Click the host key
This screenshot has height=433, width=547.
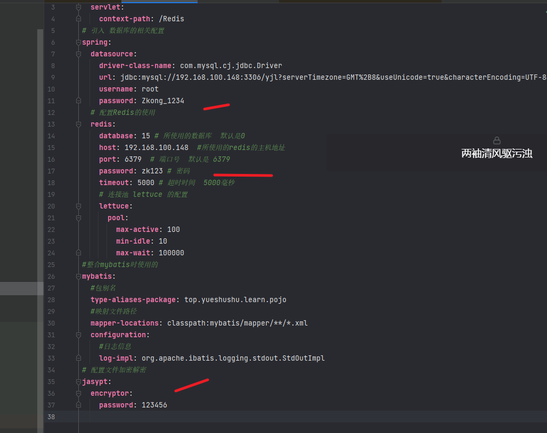coord(108,148)
